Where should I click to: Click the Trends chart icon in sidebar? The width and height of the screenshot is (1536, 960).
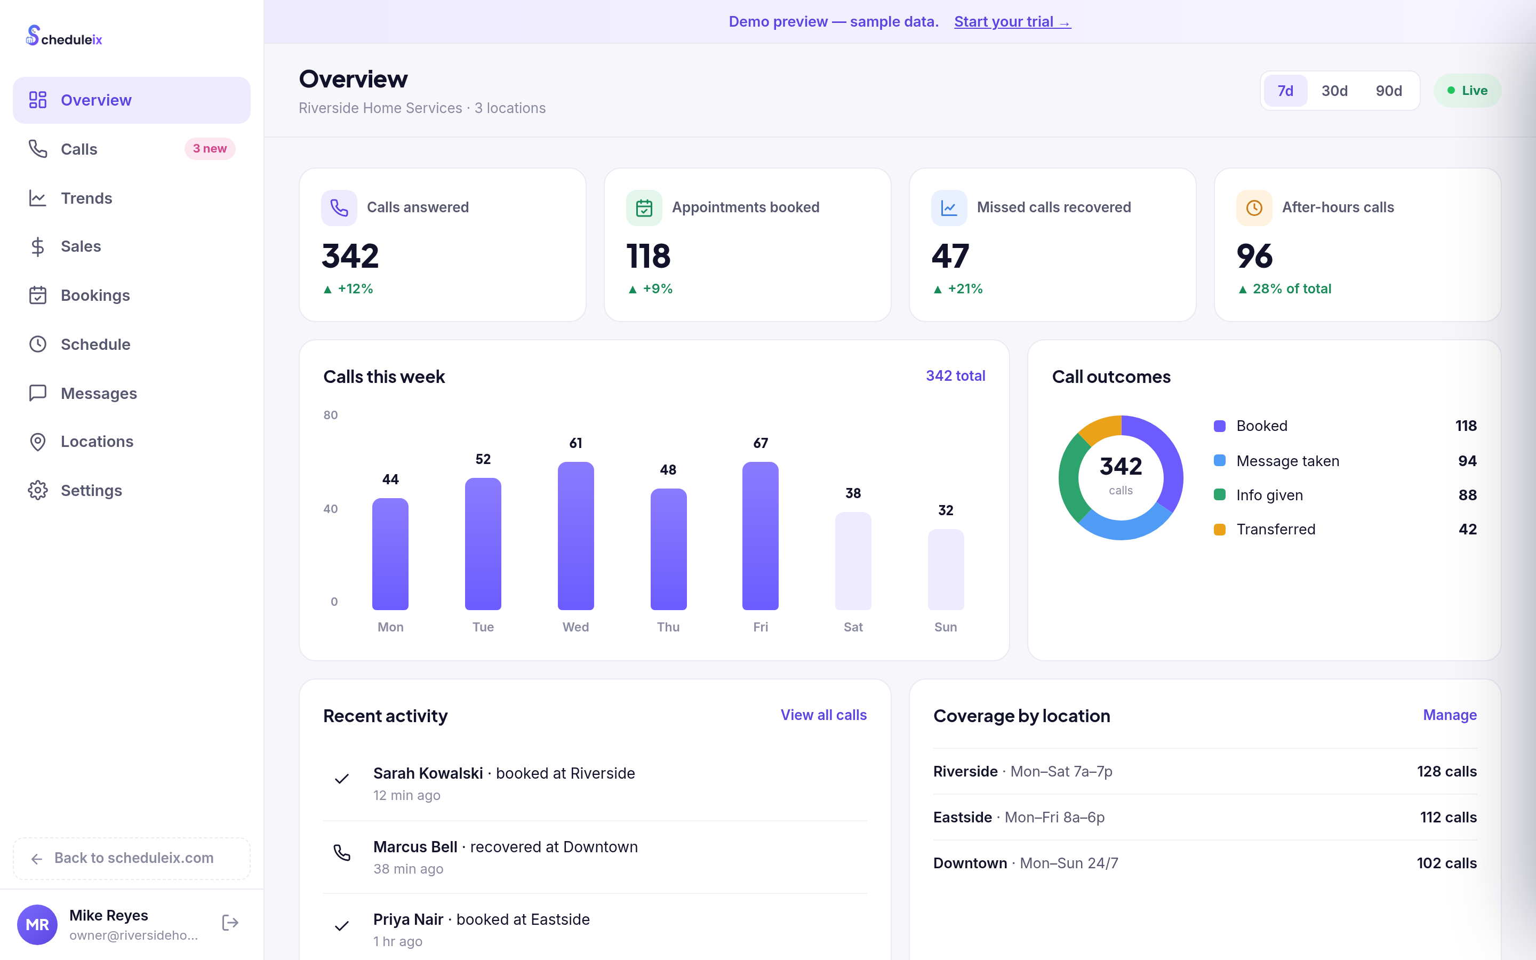pos(37,198)
